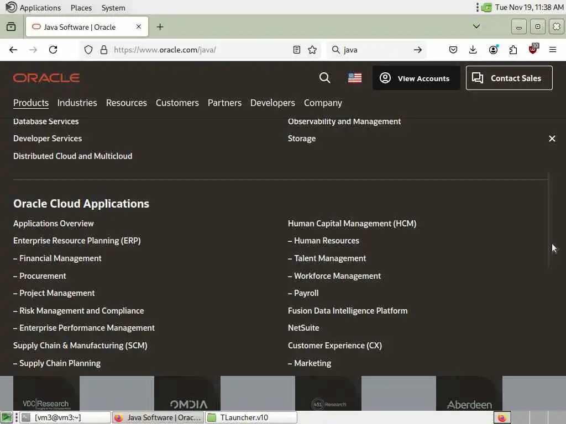The width and height of the screenshot is (566, 424).
Task: Go back with the browser back arrow
Action: 13,50
